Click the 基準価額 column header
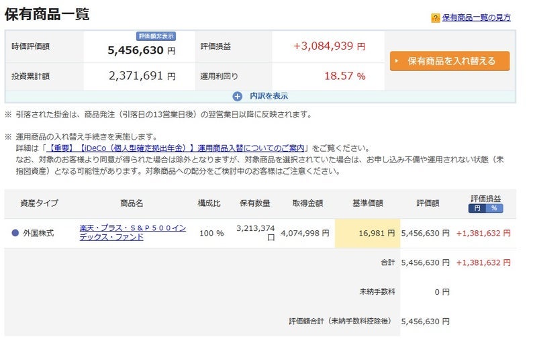The width and height of the screenshot is (537, 341). pos(367,203)
